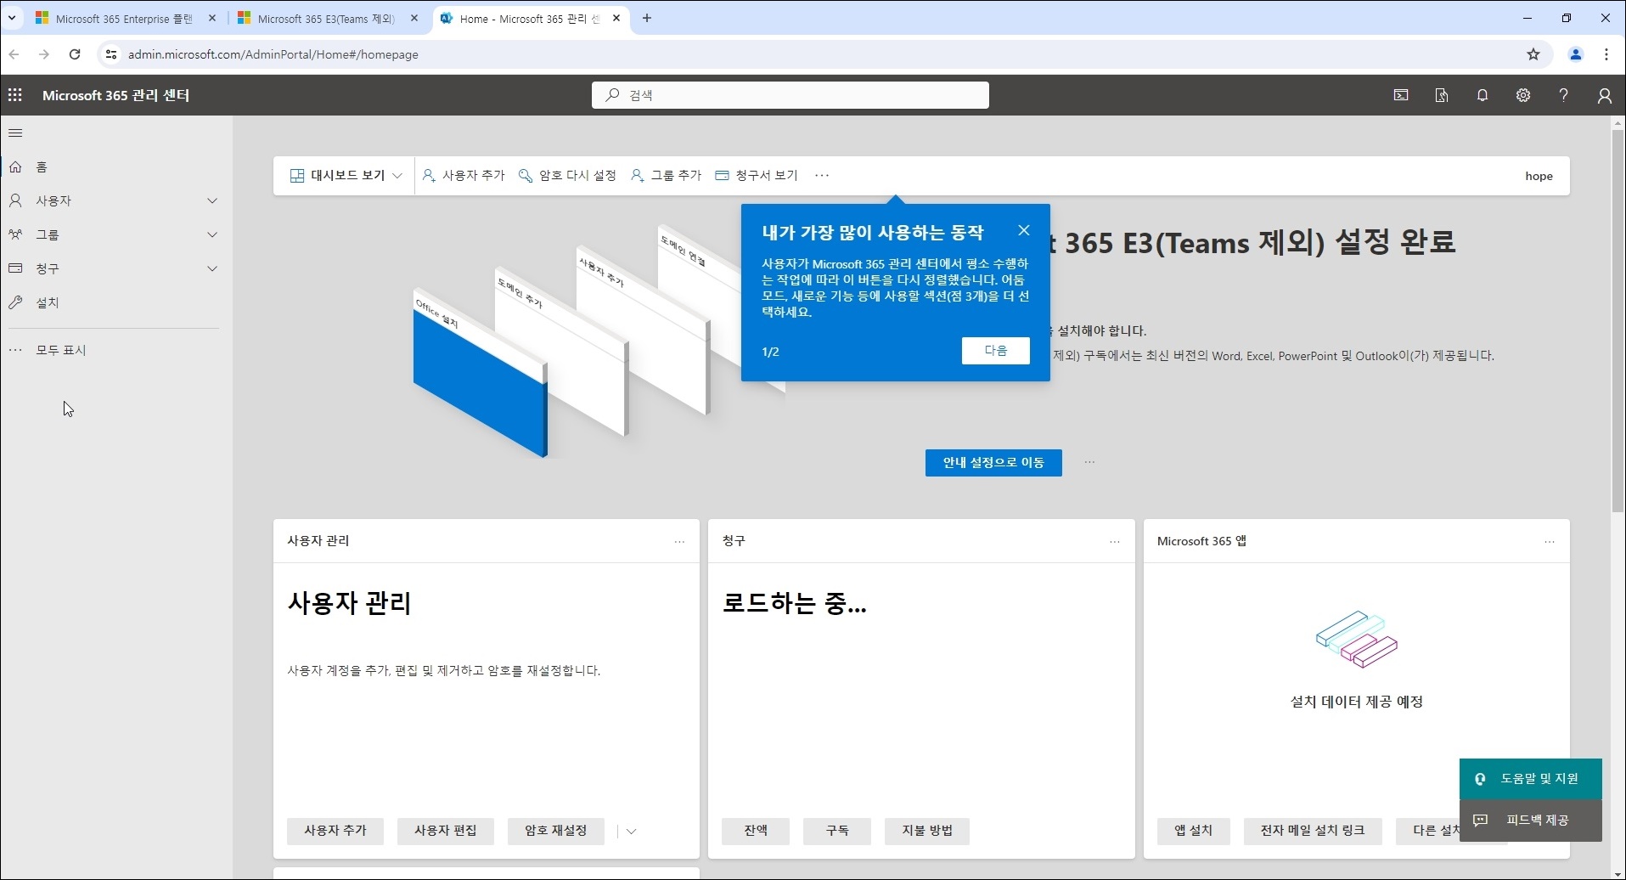Click 암호 다시 설정 in toolbar
This screenshot has height=880, width=1626.
point(567,175)
